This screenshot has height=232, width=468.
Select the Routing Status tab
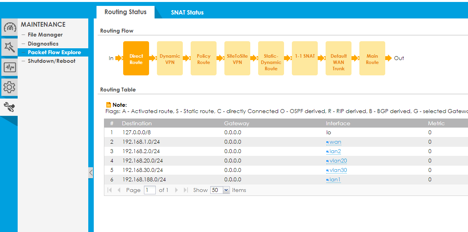tap(126, 12)
